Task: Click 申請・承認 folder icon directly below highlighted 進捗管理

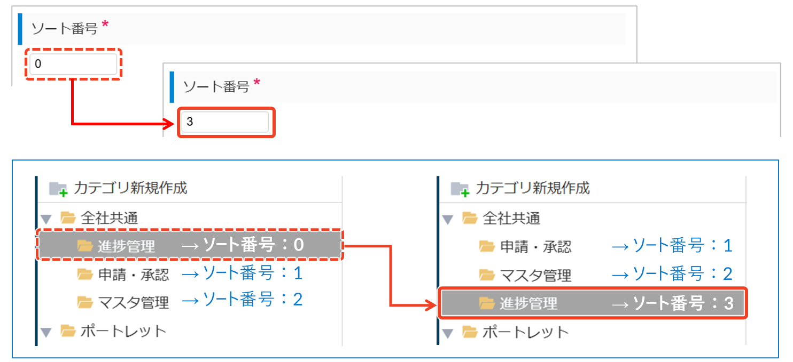Action: pos(85,275)
